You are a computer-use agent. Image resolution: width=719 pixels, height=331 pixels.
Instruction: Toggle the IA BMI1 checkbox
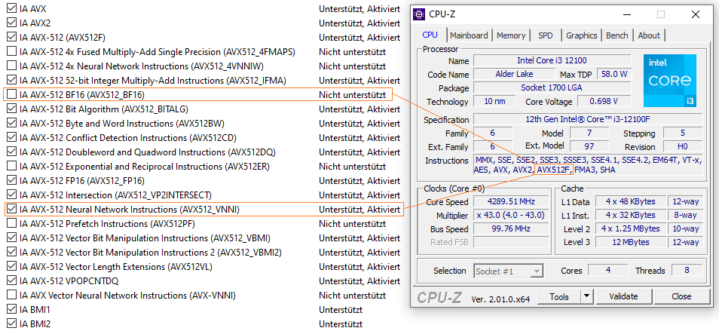12,309
